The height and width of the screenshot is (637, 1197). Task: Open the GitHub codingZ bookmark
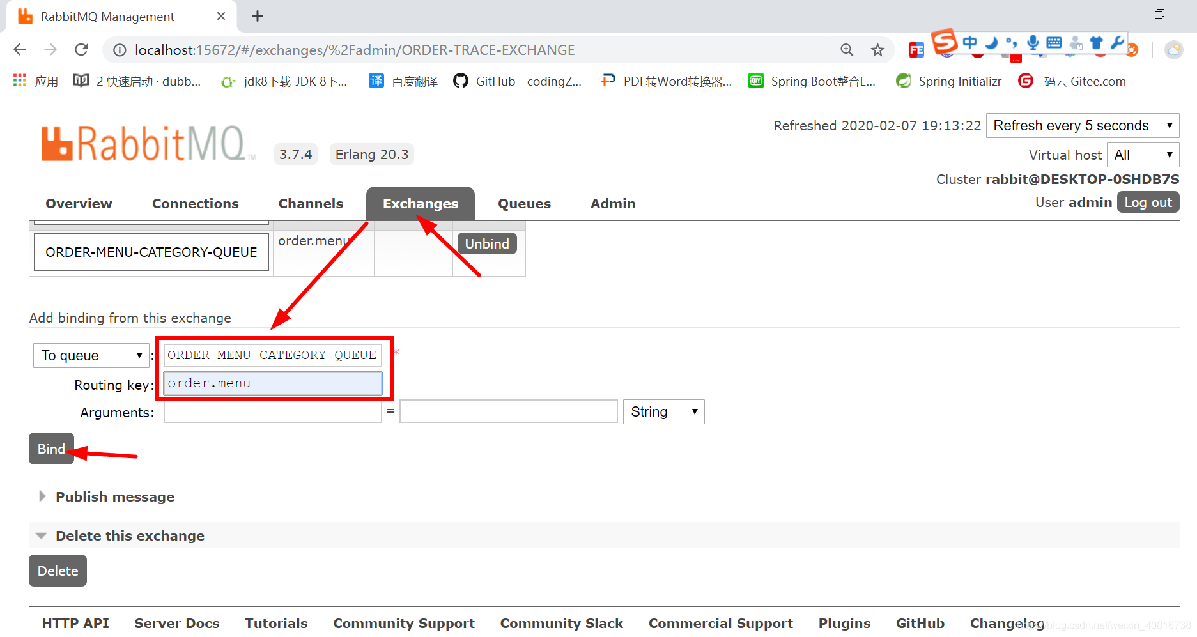[x=518, y=81]
